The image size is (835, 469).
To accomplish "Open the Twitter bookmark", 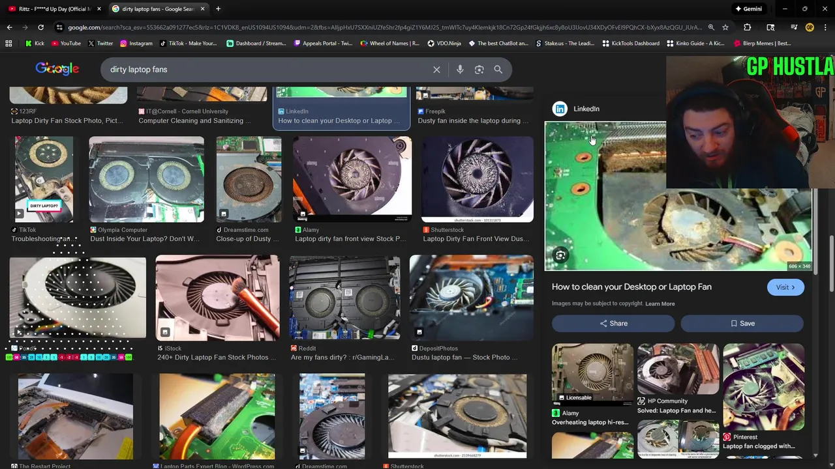I will pyautogui.click(x=100, y=44).
